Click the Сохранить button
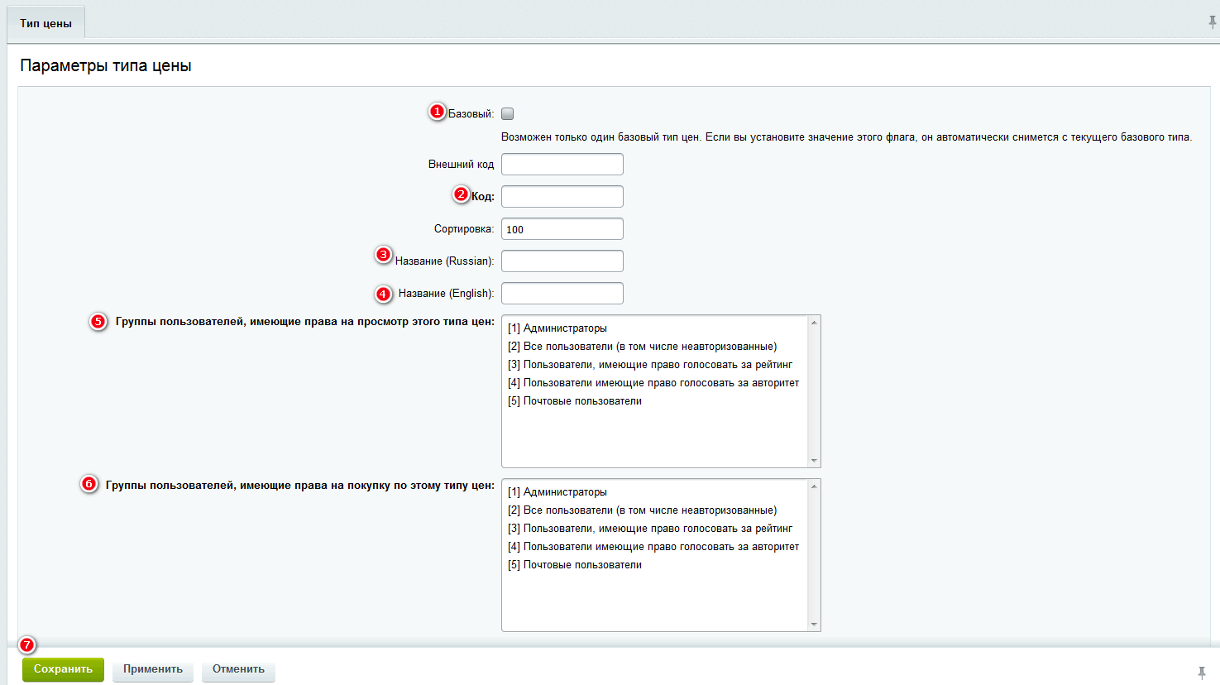 coord(63,669)
